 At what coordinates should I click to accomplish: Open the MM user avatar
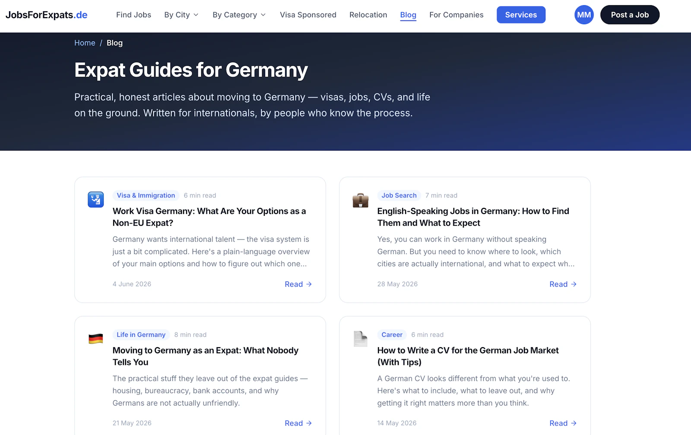[x=584, y=15]
